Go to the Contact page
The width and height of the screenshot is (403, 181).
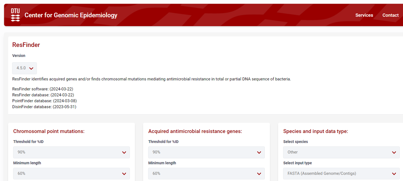[x=390, y=15]
